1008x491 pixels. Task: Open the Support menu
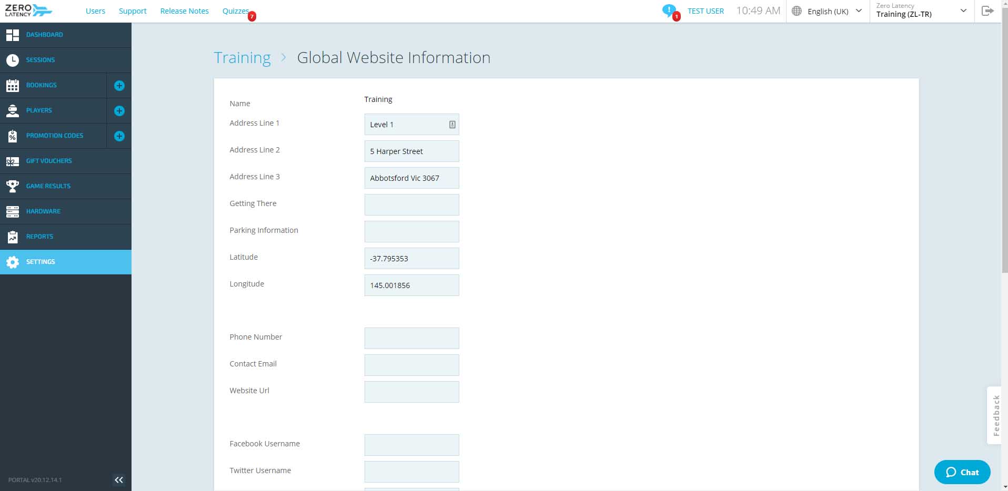(x=133, y=11)
